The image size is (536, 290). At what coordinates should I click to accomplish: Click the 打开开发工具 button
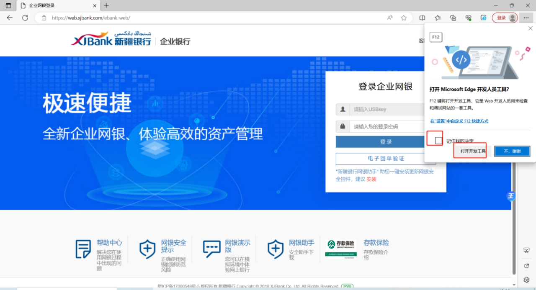pyautogui.click(x=473, y=151)
